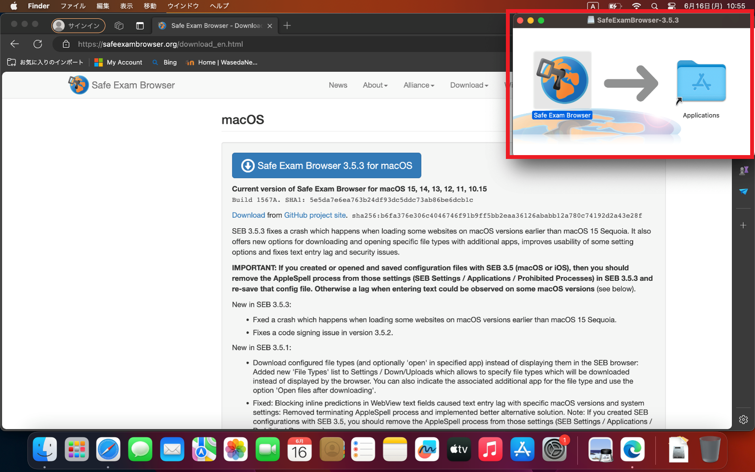755x472 pixels.
Task: Open the mounted disk image in Dock
Action: 678,450
